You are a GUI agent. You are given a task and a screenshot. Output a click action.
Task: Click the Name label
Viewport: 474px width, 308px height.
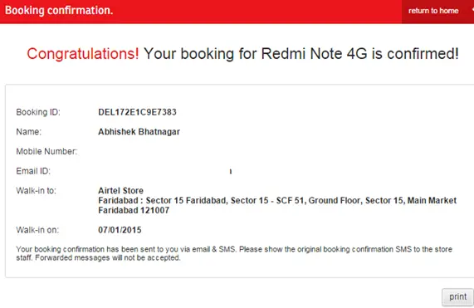[x=29, y=132]
